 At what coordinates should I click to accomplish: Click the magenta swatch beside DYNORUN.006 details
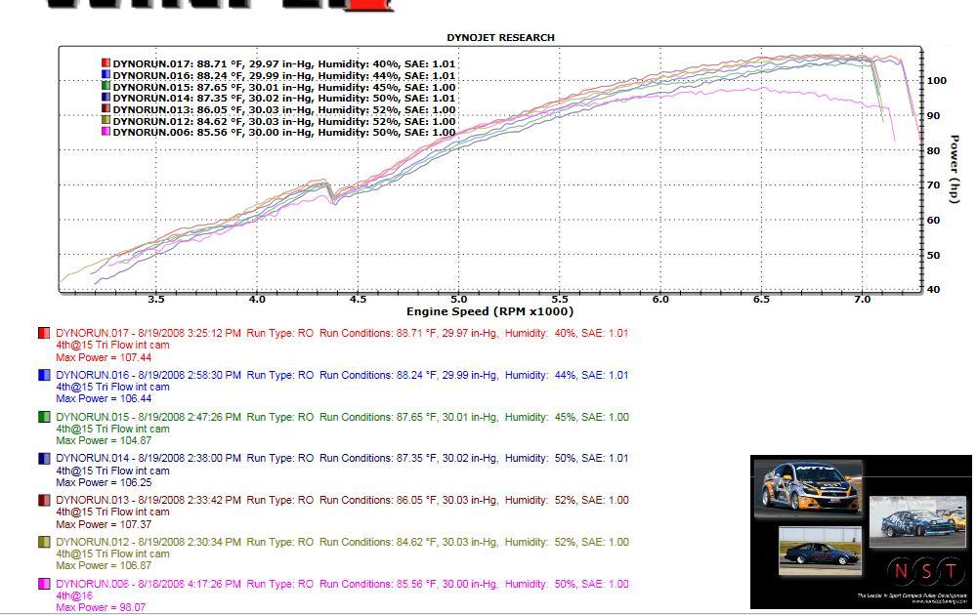[44, 584]
